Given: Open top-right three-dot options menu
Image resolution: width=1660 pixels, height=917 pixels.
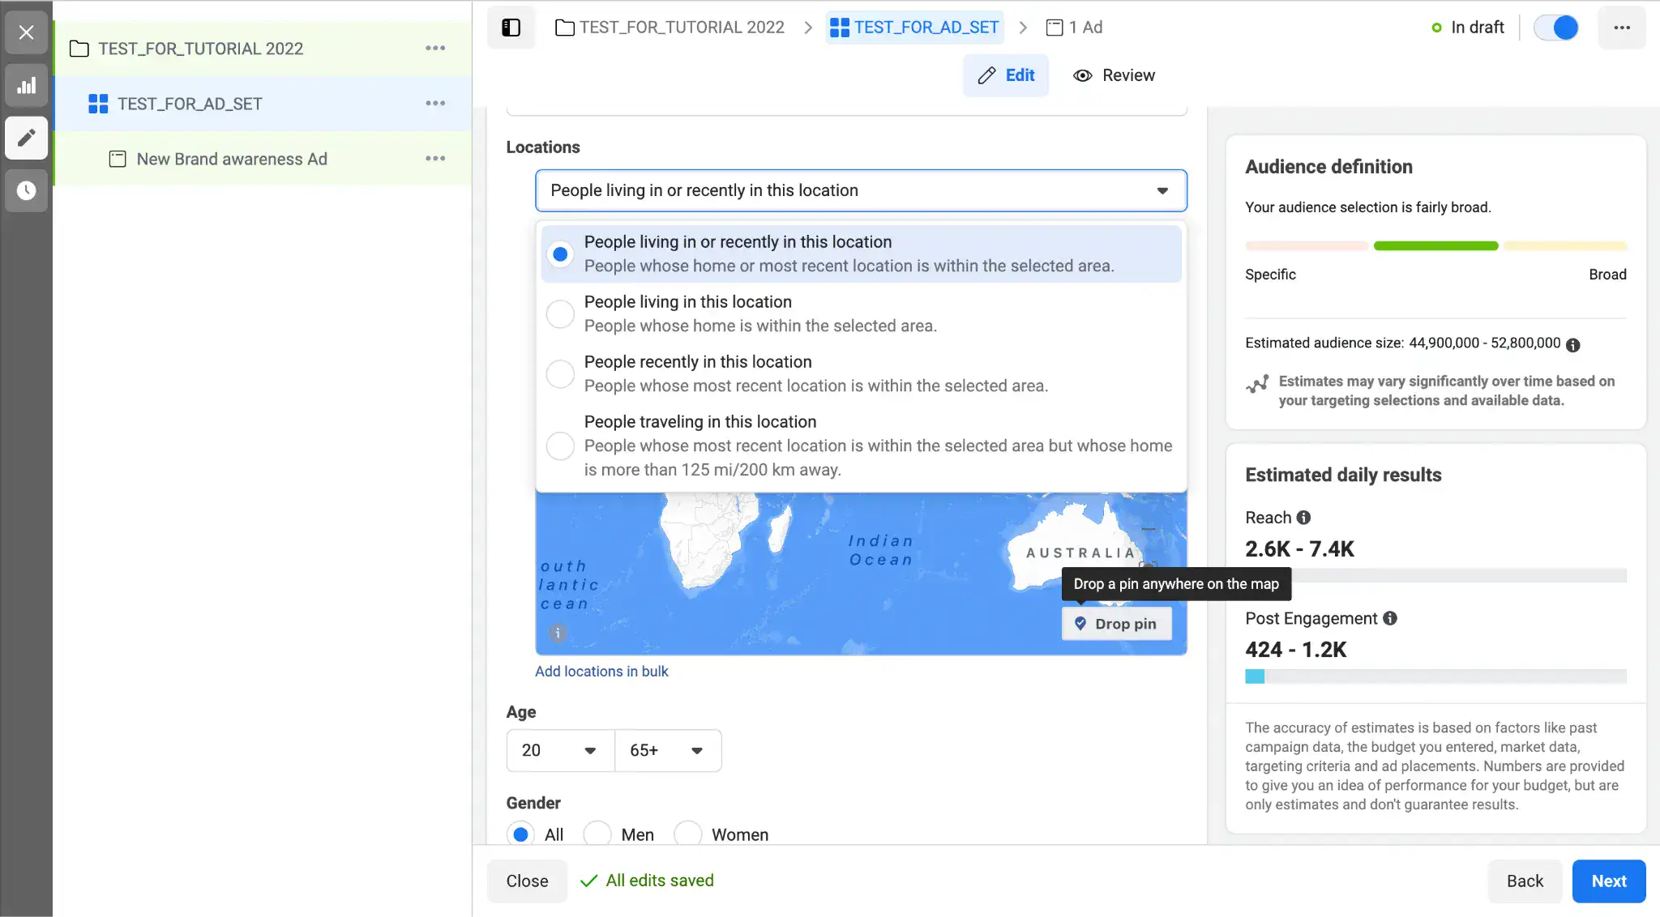Looking at the screenshot, I should click(1621, 28).
